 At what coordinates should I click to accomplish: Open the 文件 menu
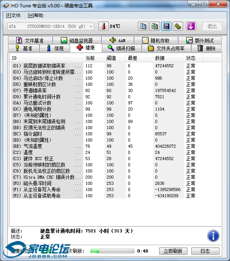(13, 15)
